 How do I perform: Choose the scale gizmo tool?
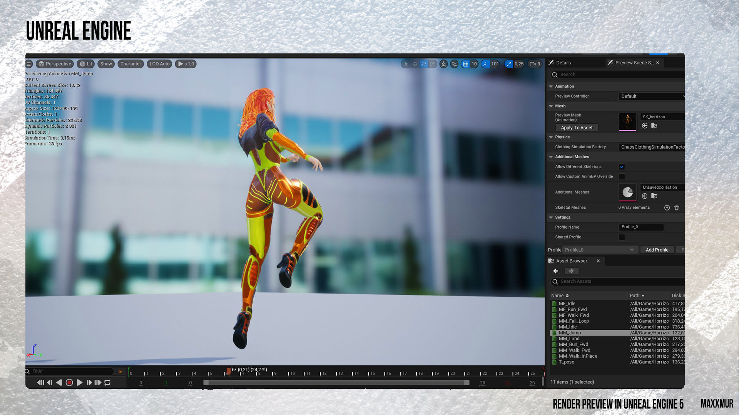click(433, 64)
